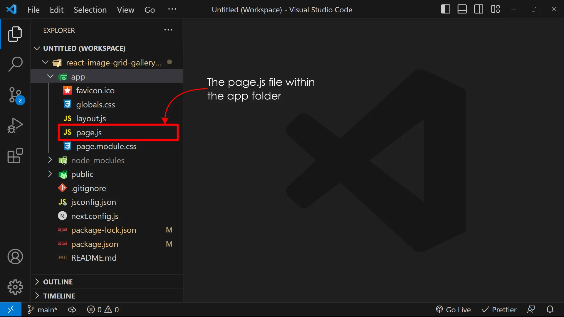
Task: Open the Manage gear icon
Action: coord(15,287)
